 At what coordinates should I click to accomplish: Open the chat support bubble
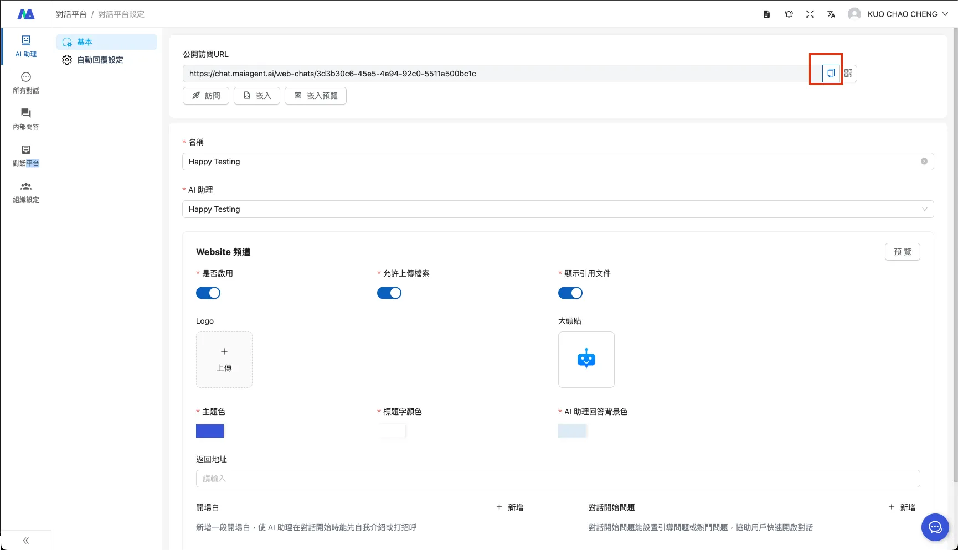(935, 527)
